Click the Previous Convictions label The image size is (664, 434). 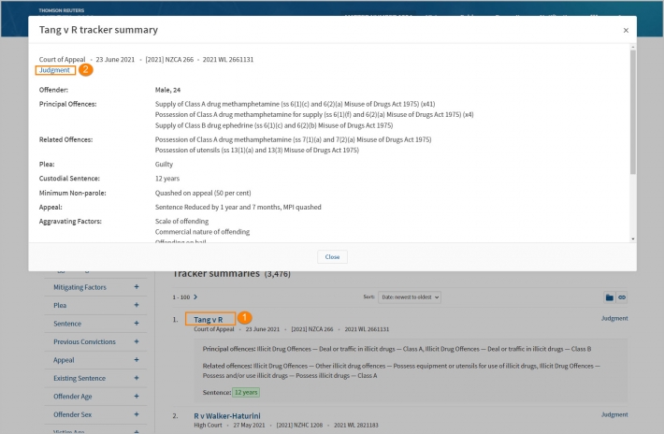pyautogui.click(x=84, y=342)
